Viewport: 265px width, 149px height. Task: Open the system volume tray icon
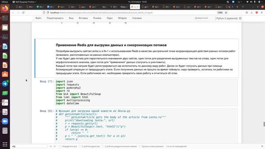pyautogui.click(x=251, y=2)
